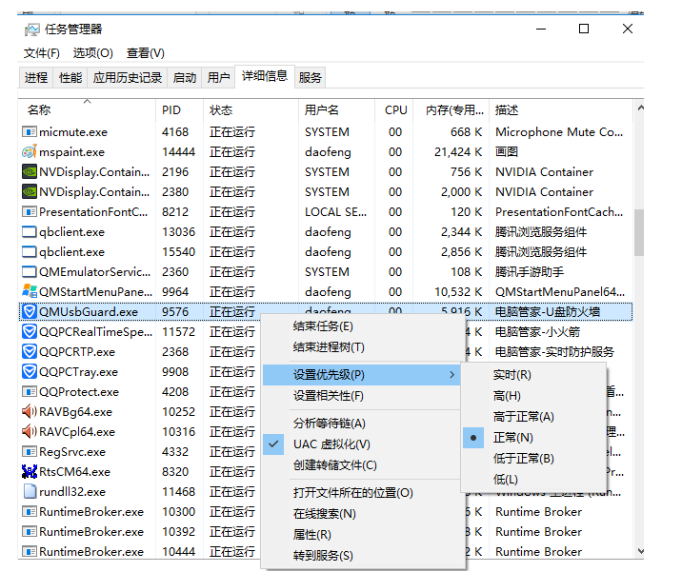The width and height of the screenshot is (682, 572).
Task: Switch to the 服务 tab
Action: point(310,78)
